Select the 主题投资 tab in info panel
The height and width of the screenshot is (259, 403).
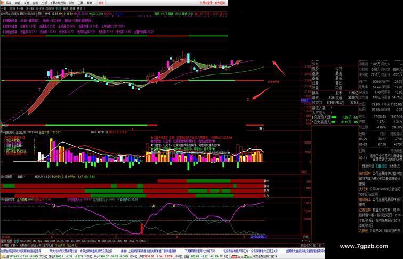tap(381, 166)
